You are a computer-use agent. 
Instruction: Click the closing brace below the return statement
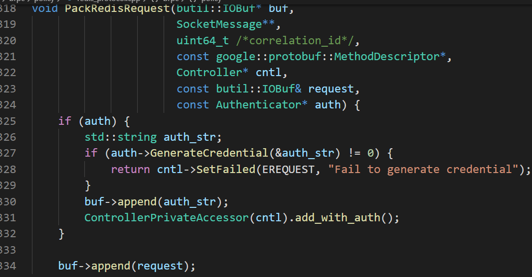pyautogui.click(x=88, y=185)
